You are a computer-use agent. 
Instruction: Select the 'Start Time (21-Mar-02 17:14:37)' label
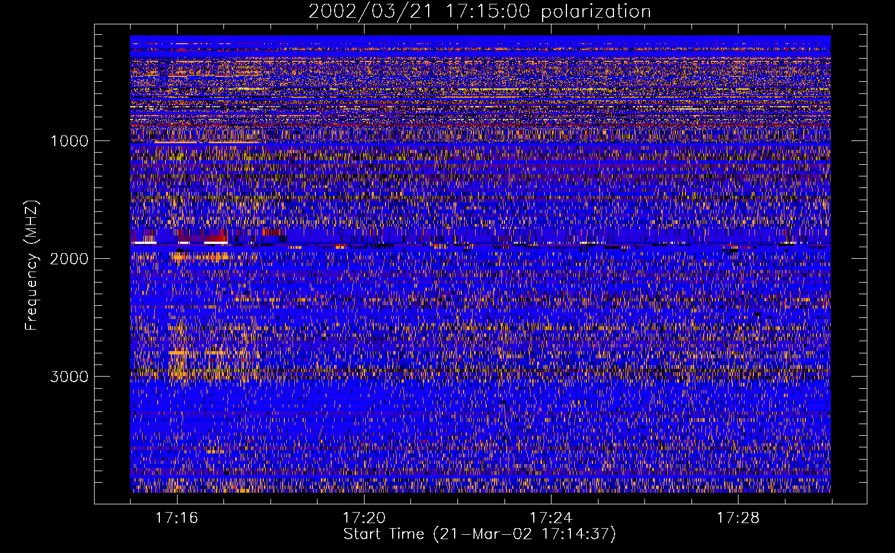pyautogui.click(x=480, y=534)
